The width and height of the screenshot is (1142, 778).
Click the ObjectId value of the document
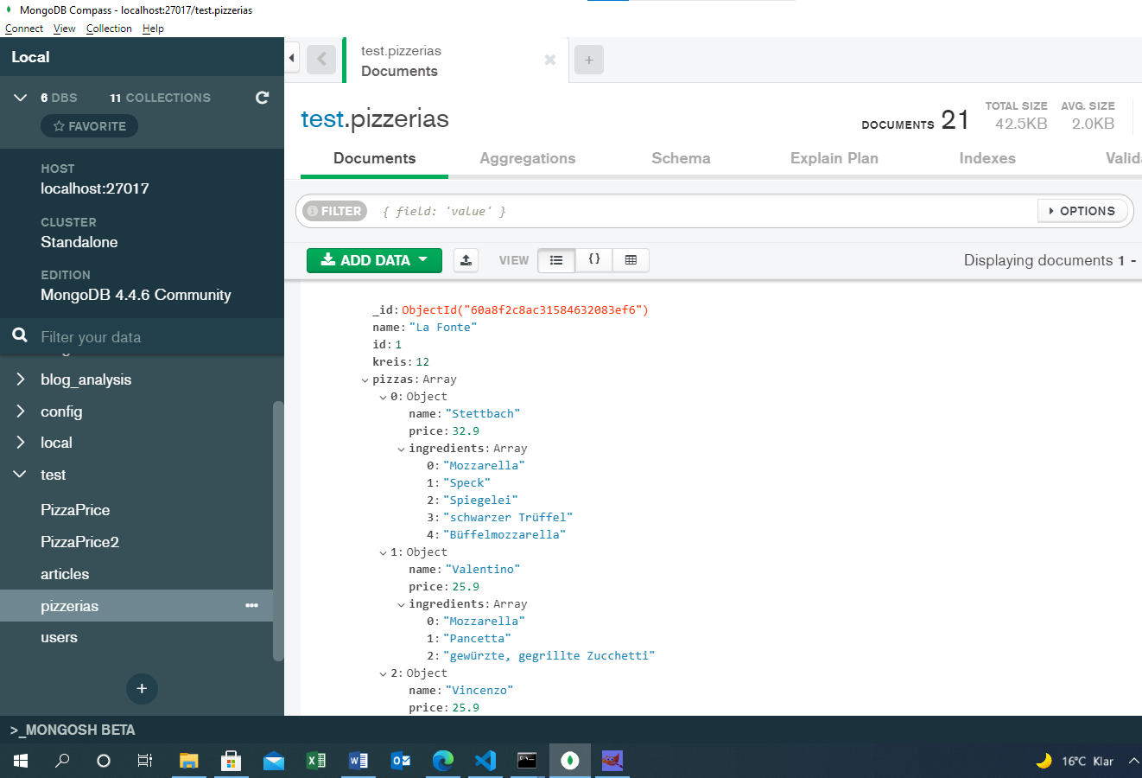(x=525, y=309)
